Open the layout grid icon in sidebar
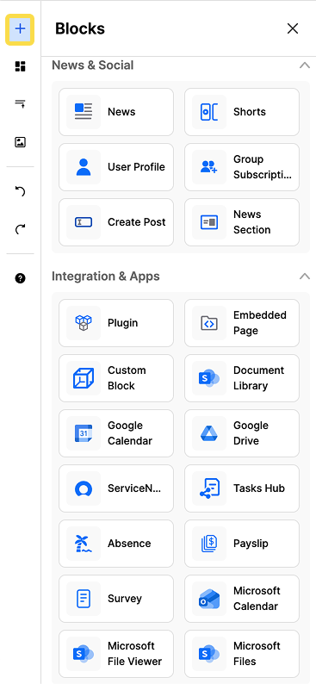 click(x=20, y=66)
